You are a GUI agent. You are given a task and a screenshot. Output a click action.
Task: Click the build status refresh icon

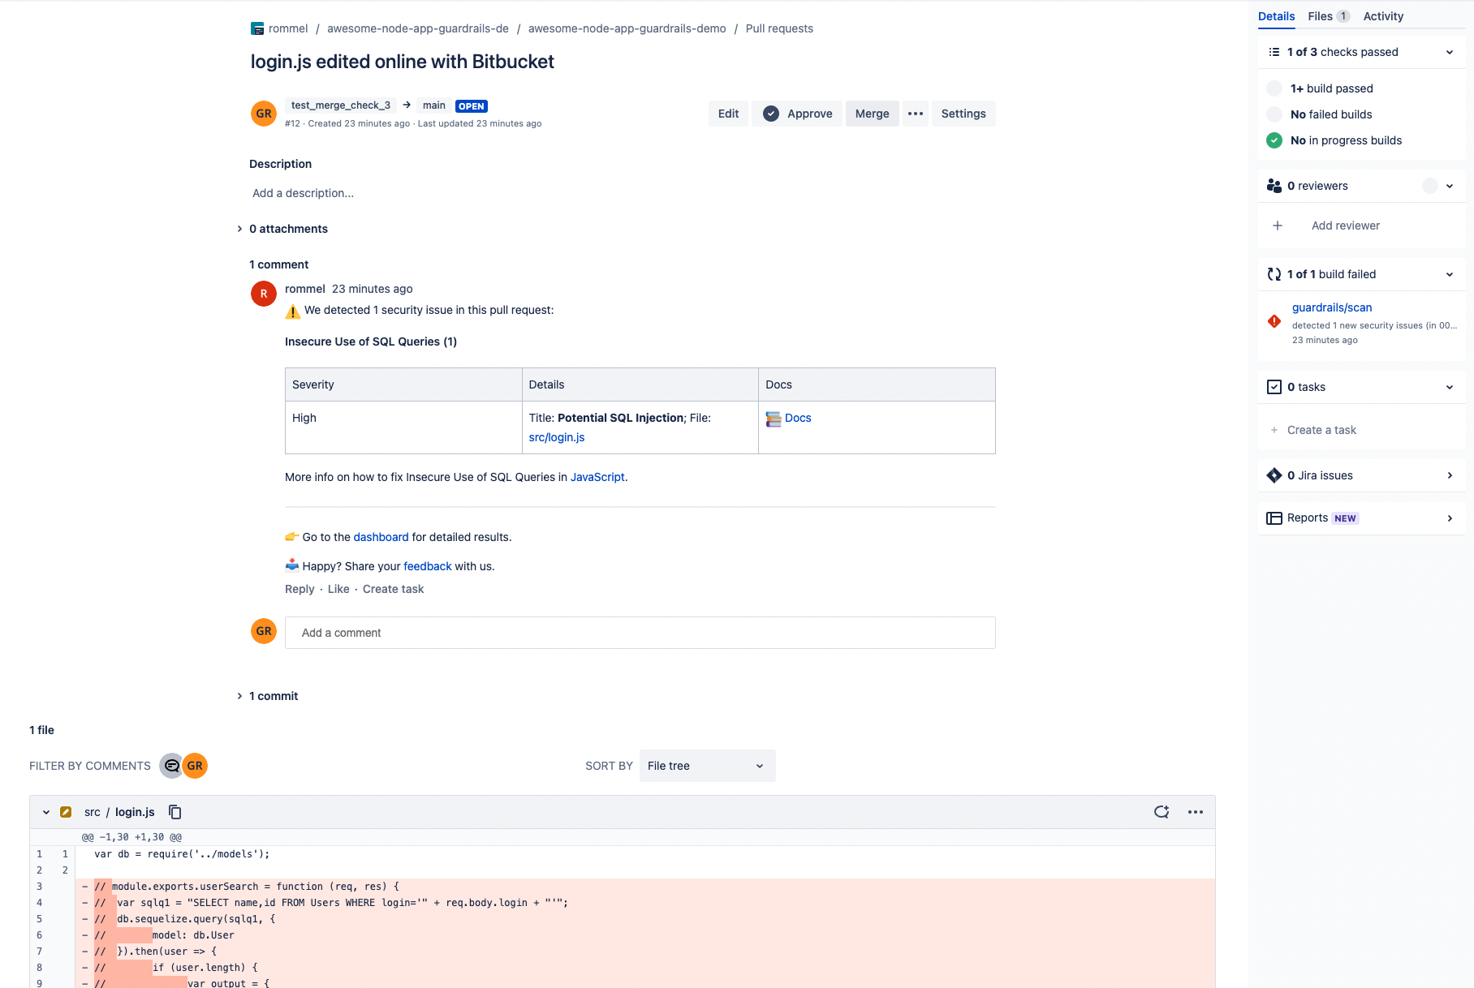pyautogui.click(x=1274, y=274)
